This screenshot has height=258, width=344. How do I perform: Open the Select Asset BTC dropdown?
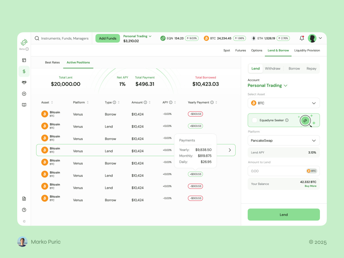(x=284, y=103)
